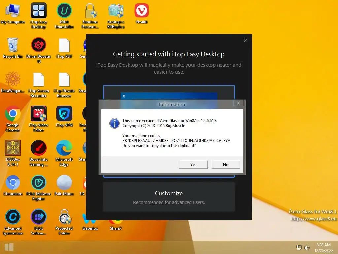Launch Driver Booster 10 icon

coord(38,50)
